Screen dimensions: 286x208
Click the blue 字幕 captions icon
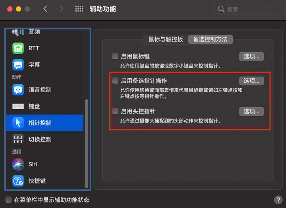(18, 65)
